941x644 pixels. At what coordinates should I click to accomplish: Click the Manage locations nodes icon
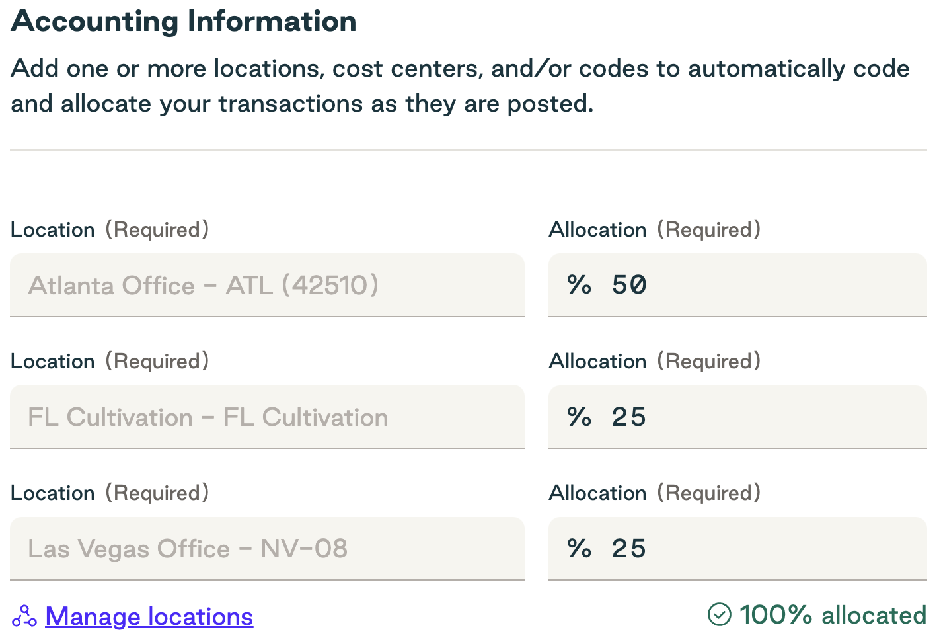coord(24,616)
